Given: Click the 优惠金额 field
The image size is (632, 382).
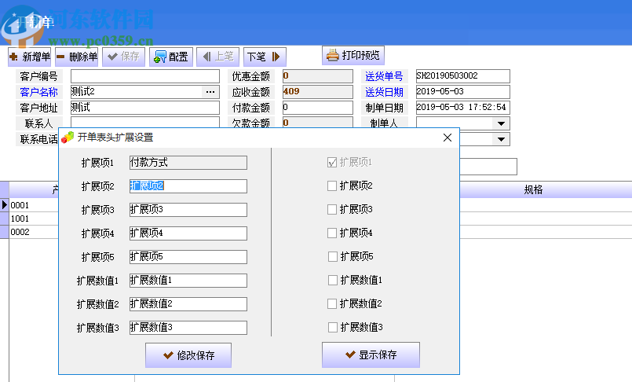Looking at the screenshot, I should click(x=318, y=76).
